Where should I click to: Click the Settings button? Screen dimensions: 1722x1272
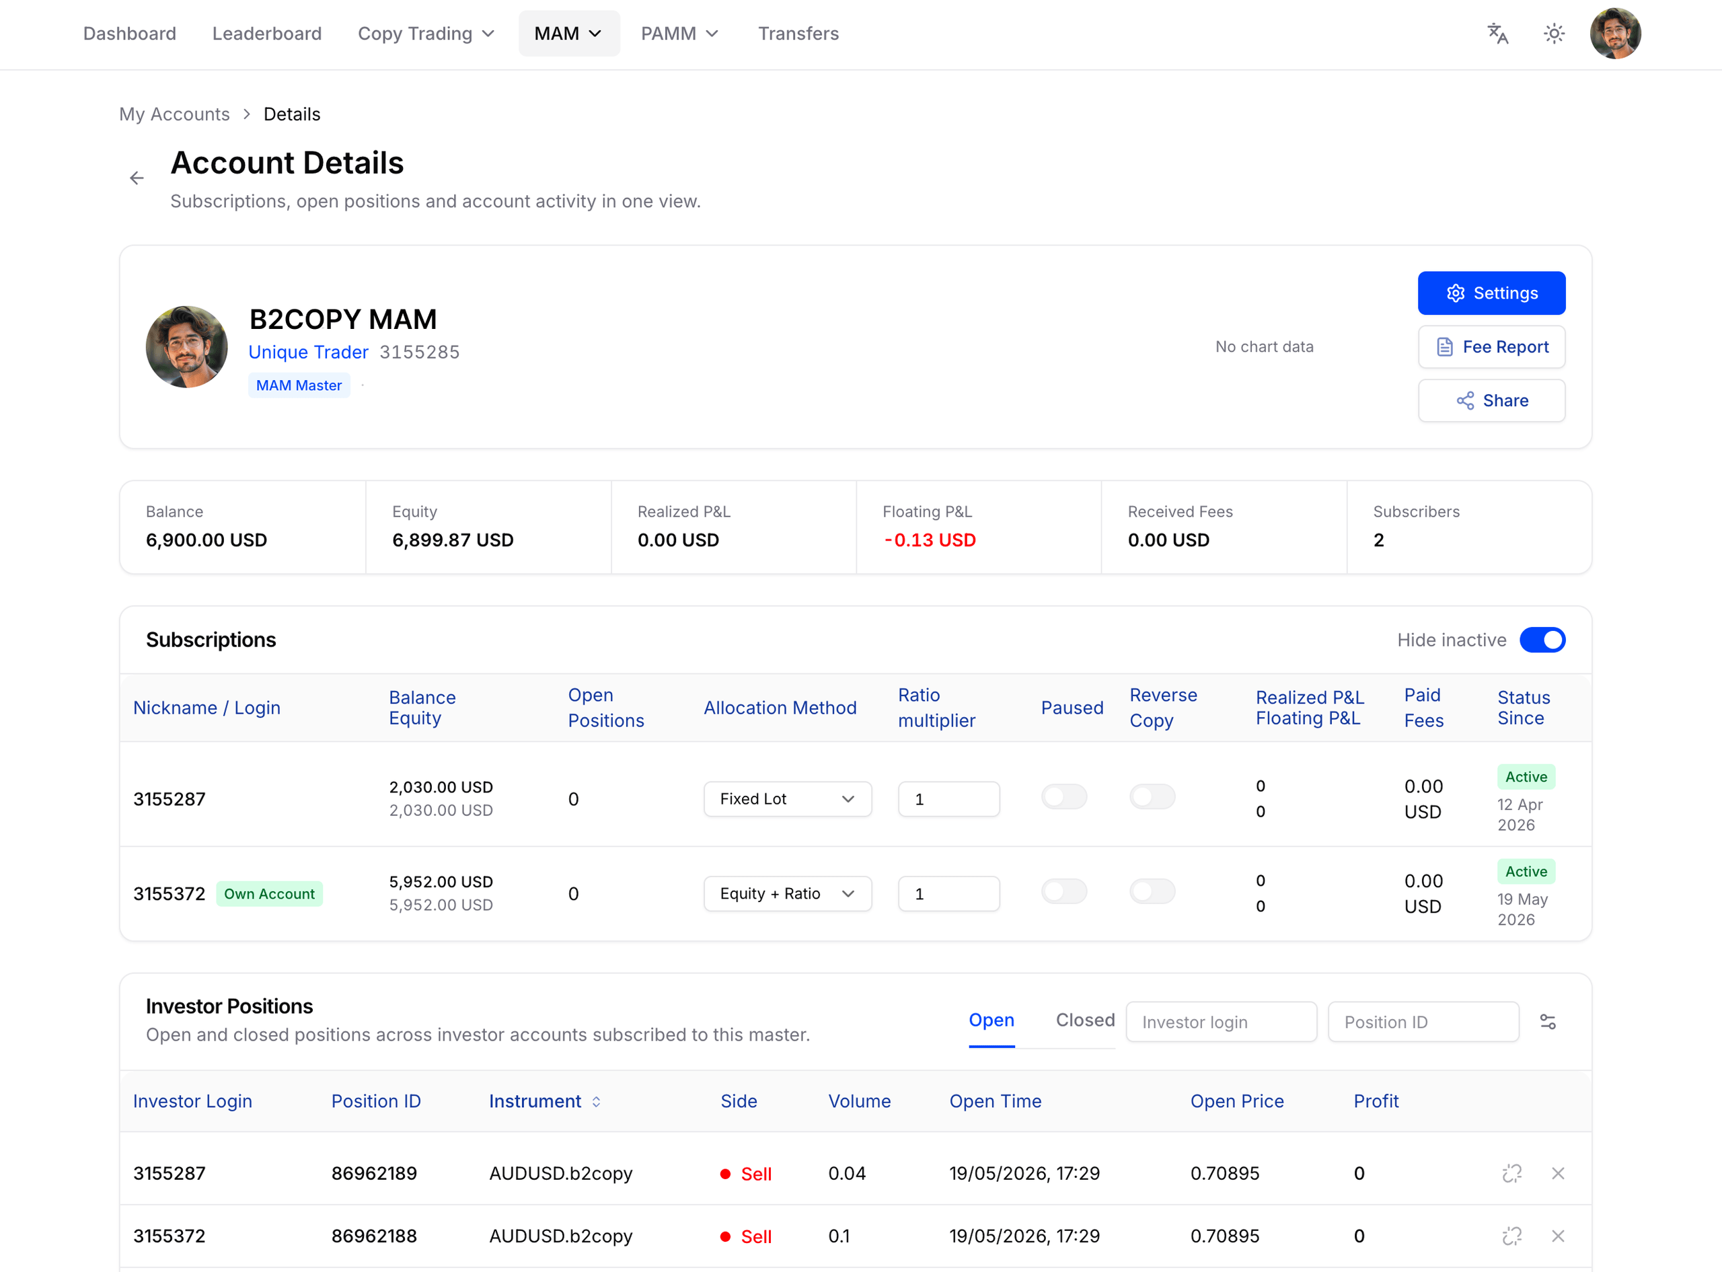click(x=1491, y=293)
